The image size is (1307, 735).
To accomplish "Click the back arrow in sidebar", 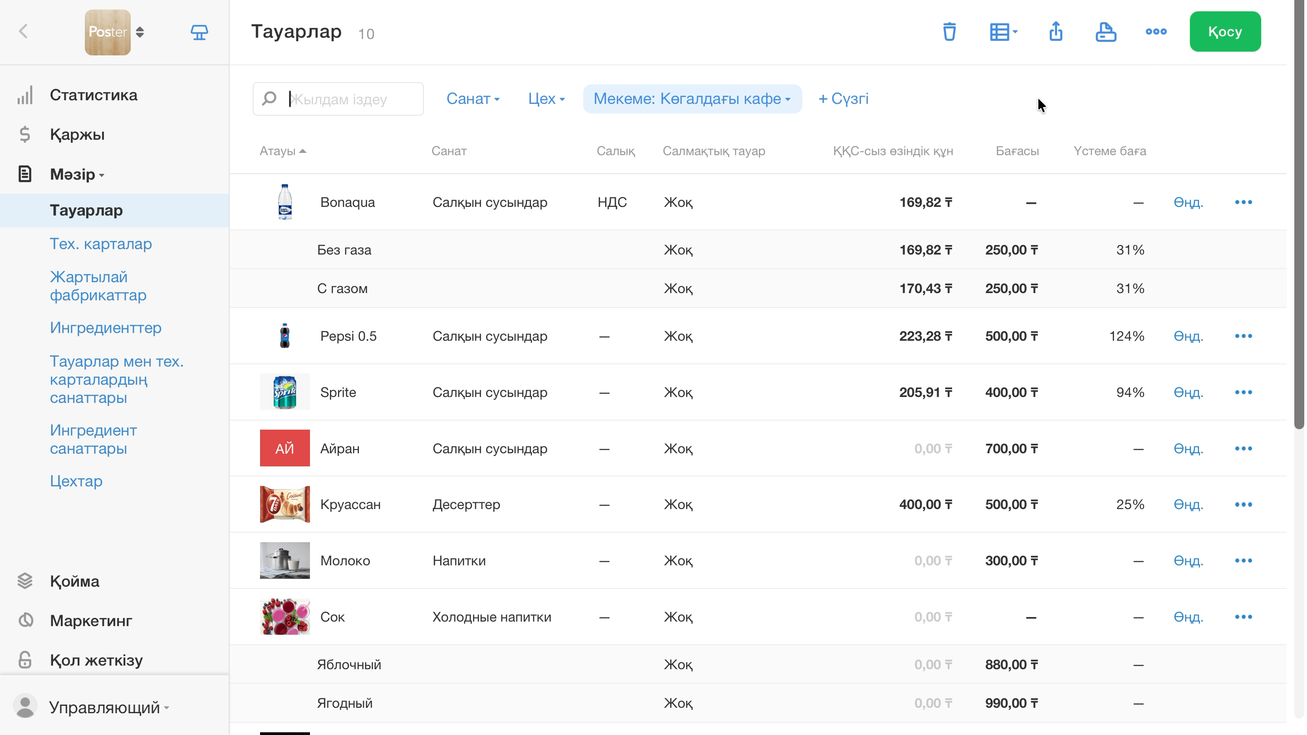I will pyautogui.click(x=23, y=31).
